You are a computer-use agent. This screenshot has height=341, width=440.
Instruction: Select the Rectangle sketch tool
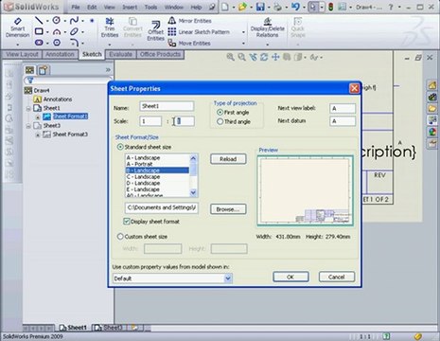[39, 31]
